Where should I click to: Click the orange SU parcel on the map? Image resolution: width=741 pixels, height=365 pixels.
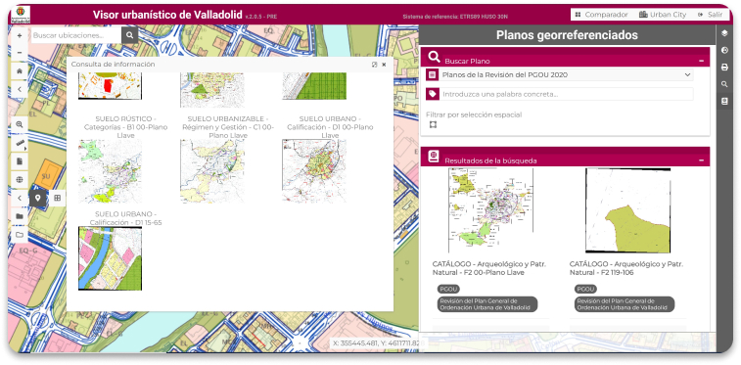(47, 174)
